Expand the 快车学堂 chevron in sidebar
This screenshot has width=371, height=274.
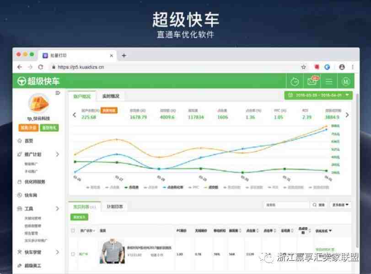(x=57, y=252)
